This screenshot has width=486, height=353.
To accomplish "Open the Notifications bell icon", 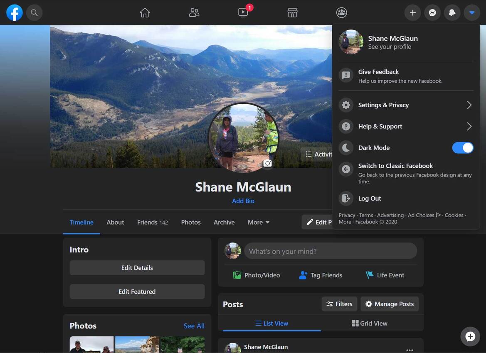I will click(x=452, y=13).
